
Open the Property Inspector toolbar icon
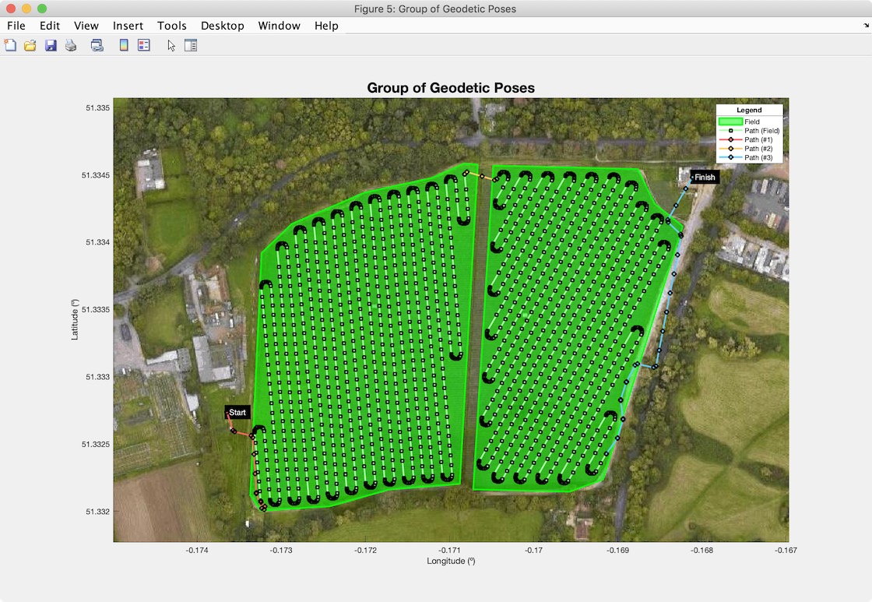pyautogui.click(x=191, y=45)
